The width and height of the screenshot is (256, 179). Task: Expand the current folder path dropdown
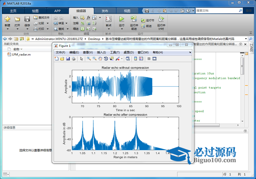[x=246, y=39]
